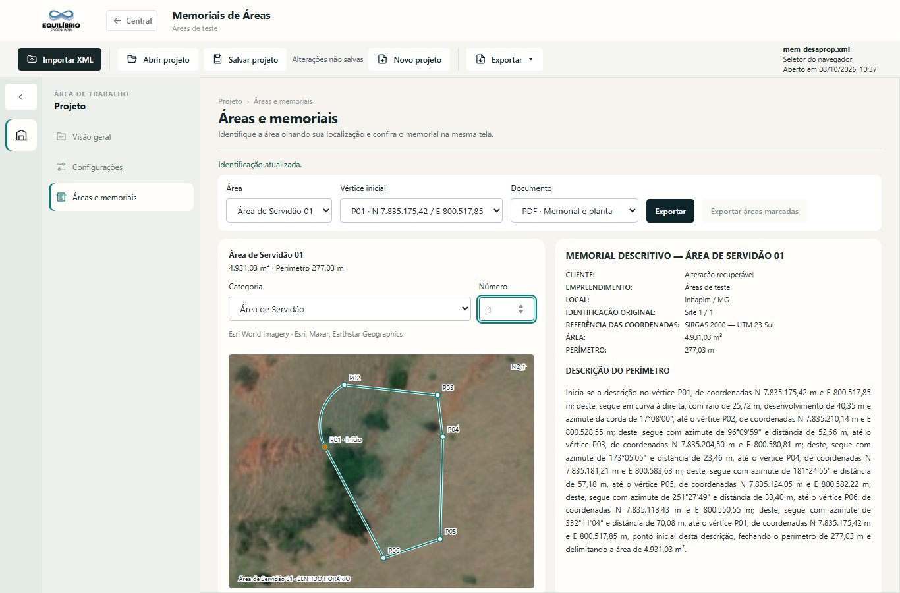Image resolution: width=900 pixels, height=593 pixels.
Task: Click the NQ north indicator on map
Action: (519, 367)
